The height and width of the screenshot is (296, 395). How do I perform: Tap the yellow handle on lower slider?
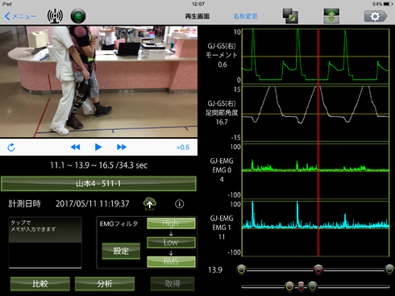pyautogui.click(x=289, y=286)
